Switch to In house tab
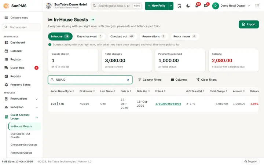The height and width of the screenshot is (165, 264). pyautogui.click(x=60, y=36)
